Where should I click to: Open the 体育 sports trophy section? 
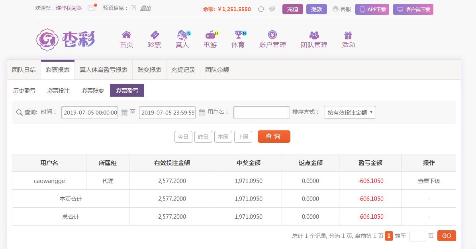pos(238,39)
